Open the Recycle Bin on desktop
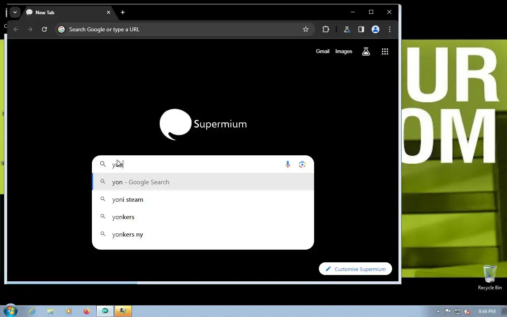The width and height of the screenshot is (507, 317). [x=490, y=277]
